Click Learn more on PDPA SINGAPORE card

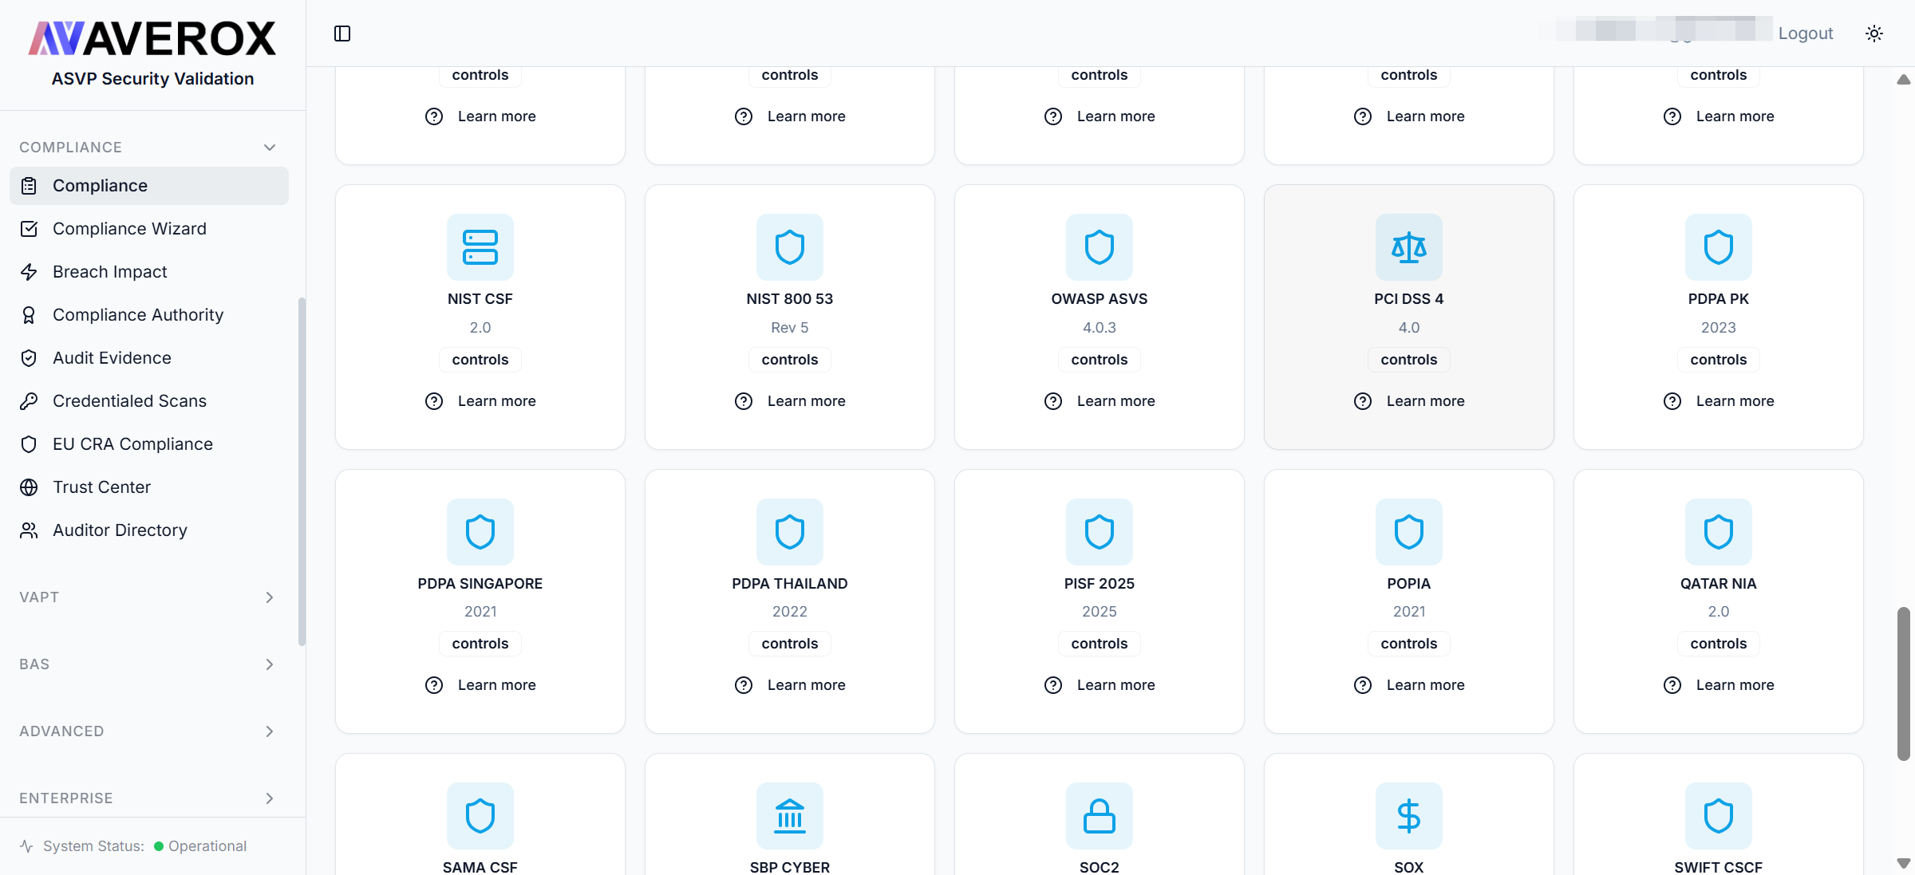pyautogui.click(x=480, y=685)
